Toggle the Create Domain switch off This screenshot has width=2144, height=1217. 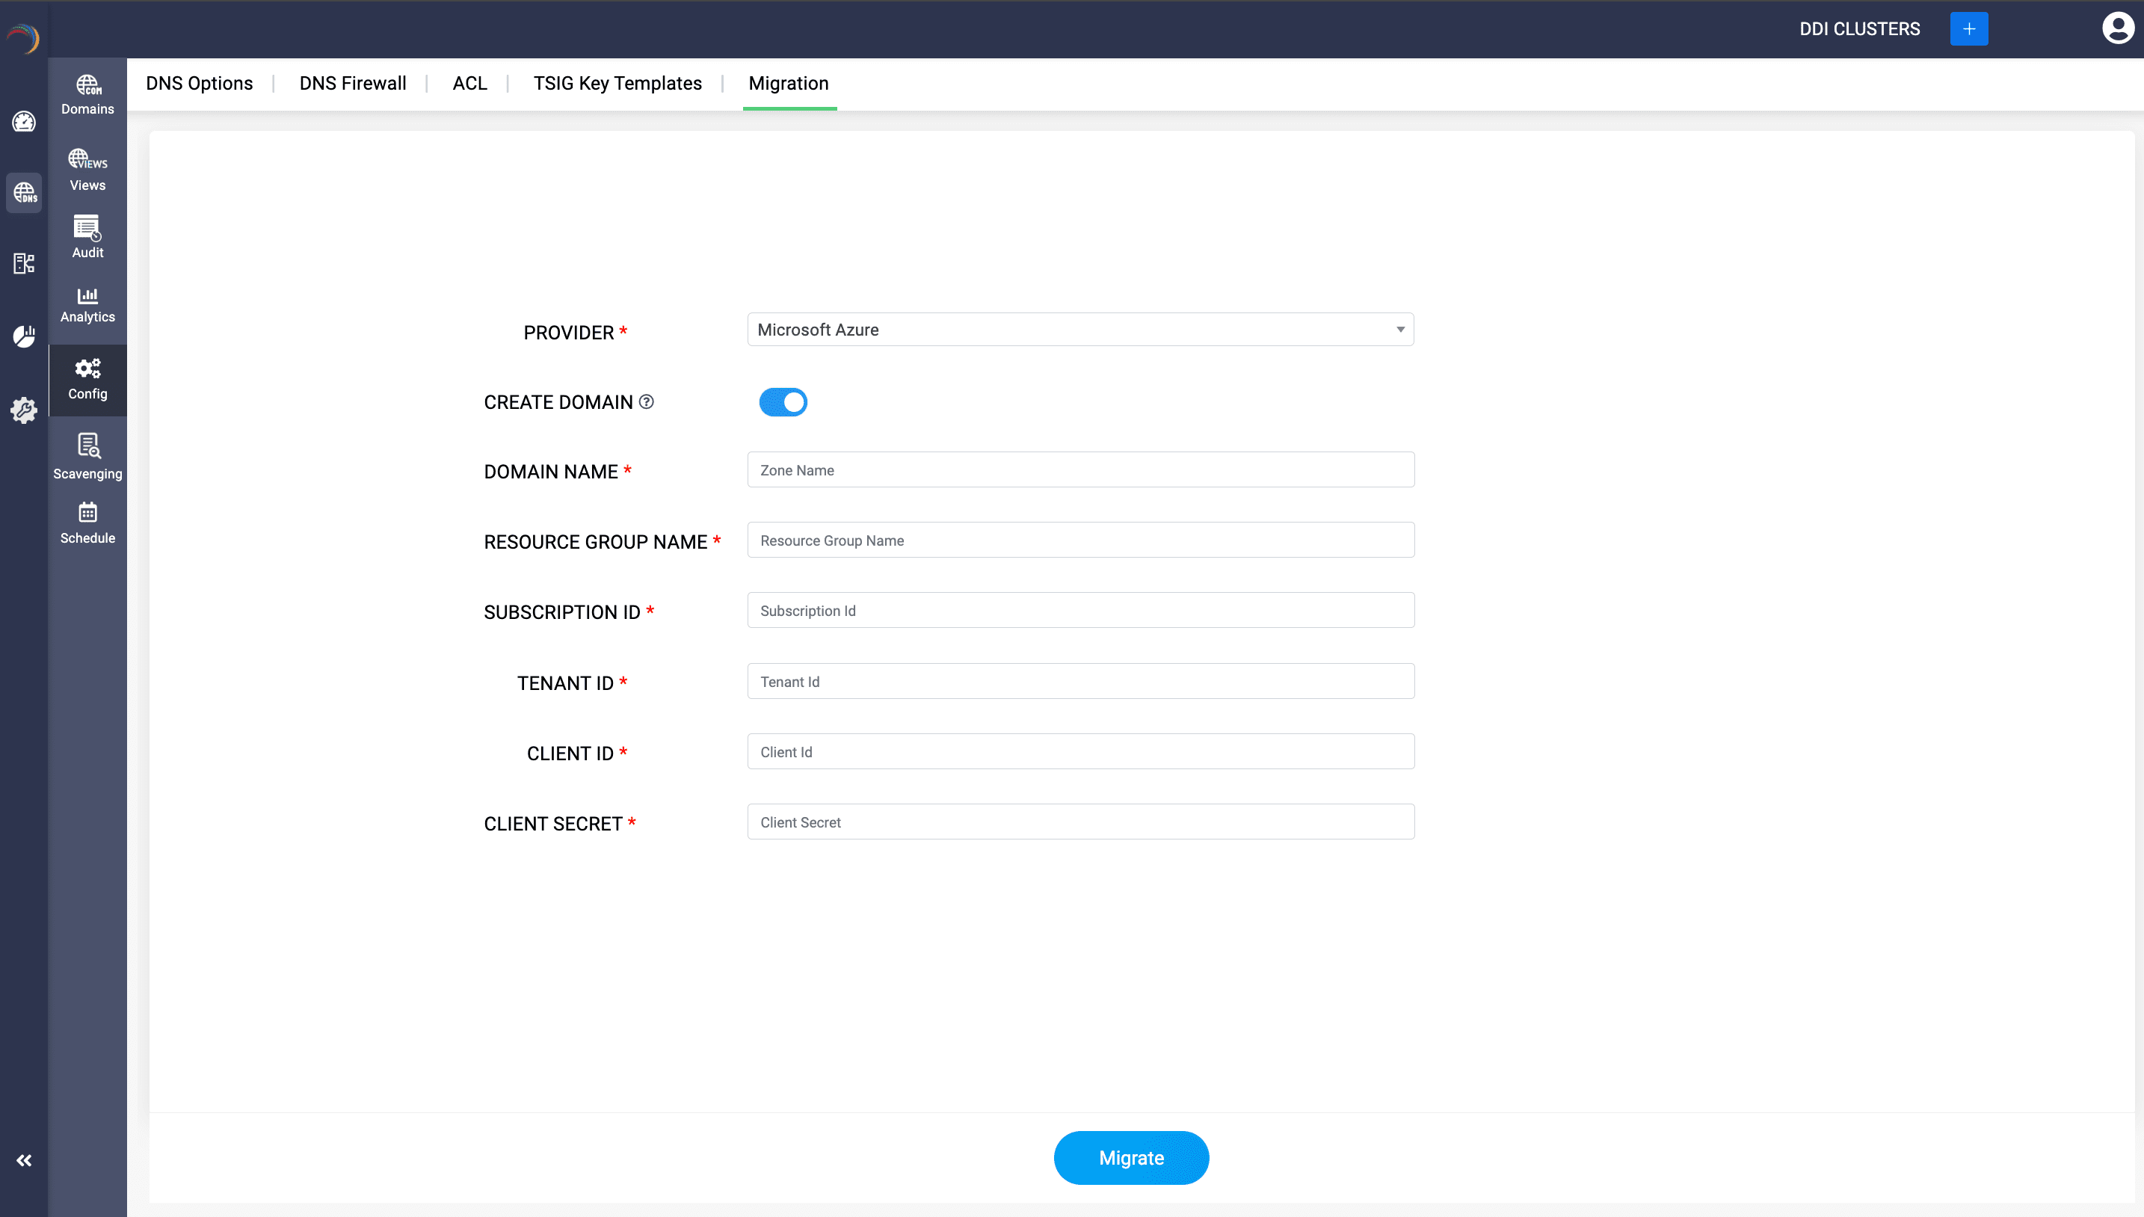click(783, 402)
